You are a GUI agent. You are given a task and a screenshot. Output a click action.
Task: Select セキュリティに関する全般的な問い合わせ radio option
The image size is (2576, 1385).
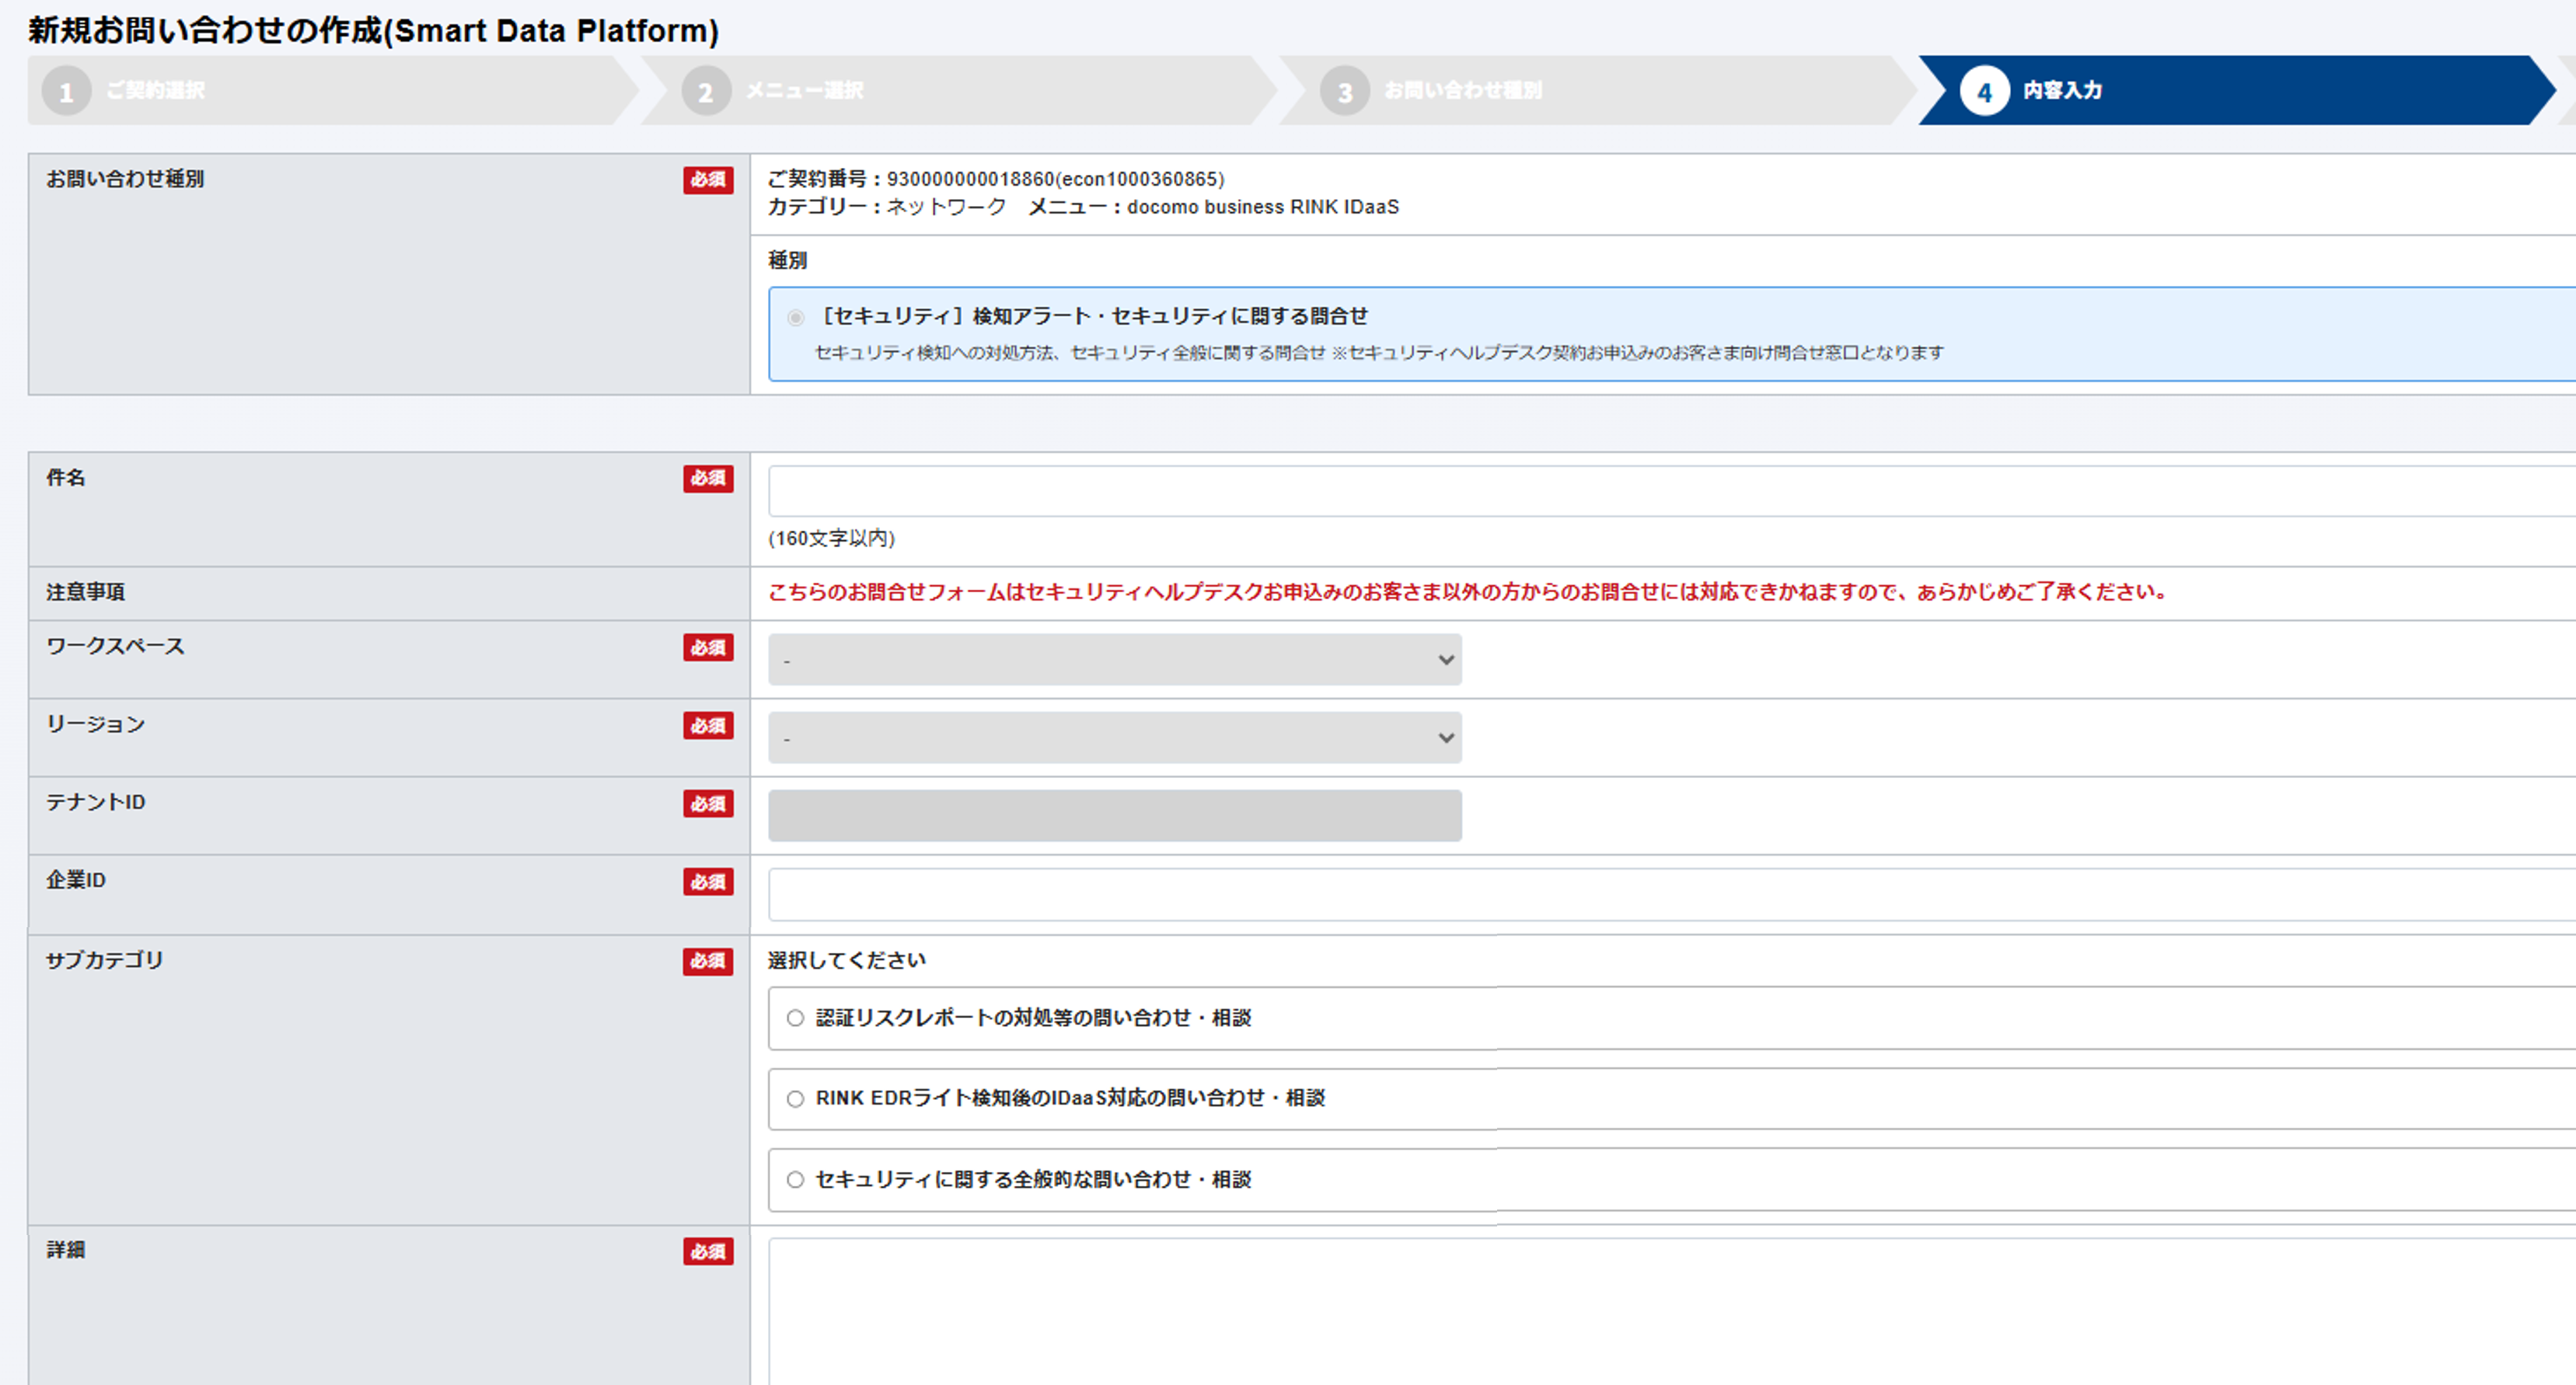pyautogui.click(x=795, y=1180)
